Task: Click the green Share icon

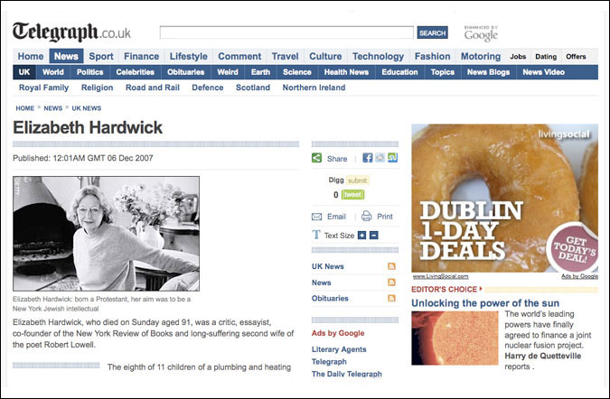Action: (x=316, y=158)
